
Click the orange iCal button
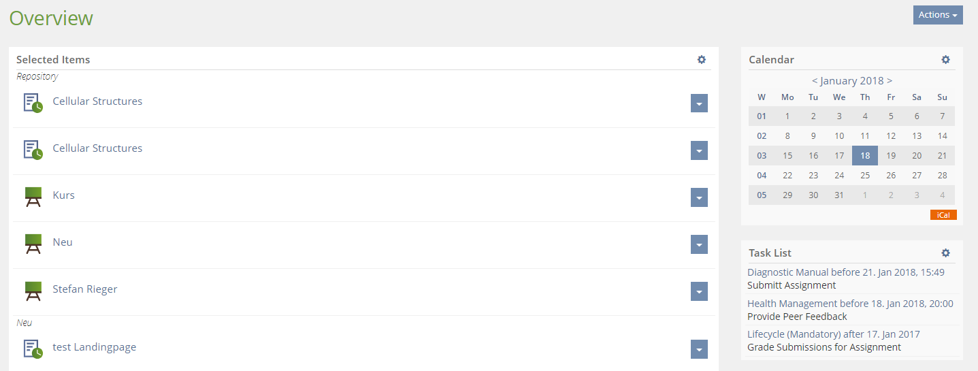pyautogui.click(x=943, y=215)
